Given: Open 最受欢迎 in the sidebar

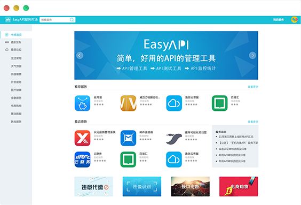Looking at the screenshot, I should [16, 49].
